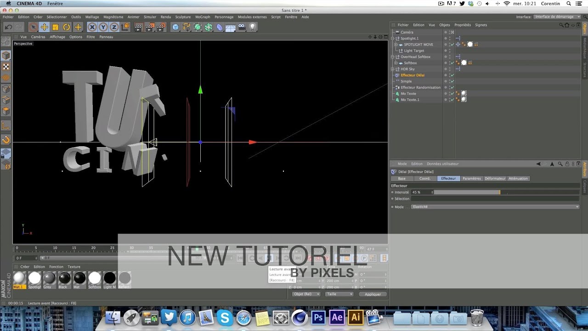
Task: Open the Atténuation tab
Action: [518, 178]
